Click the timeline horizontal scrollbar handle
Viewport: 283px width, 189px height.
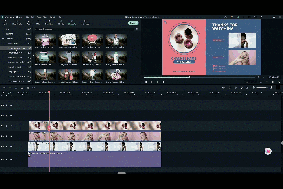121,173
